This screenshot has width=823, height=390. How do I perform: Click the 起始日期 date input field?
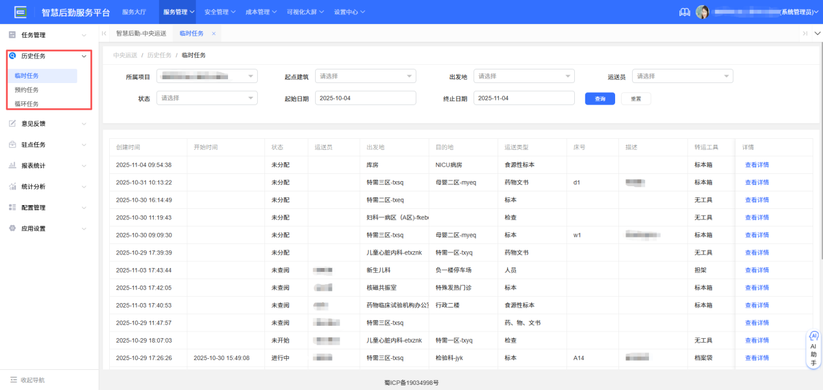point(365,97)
